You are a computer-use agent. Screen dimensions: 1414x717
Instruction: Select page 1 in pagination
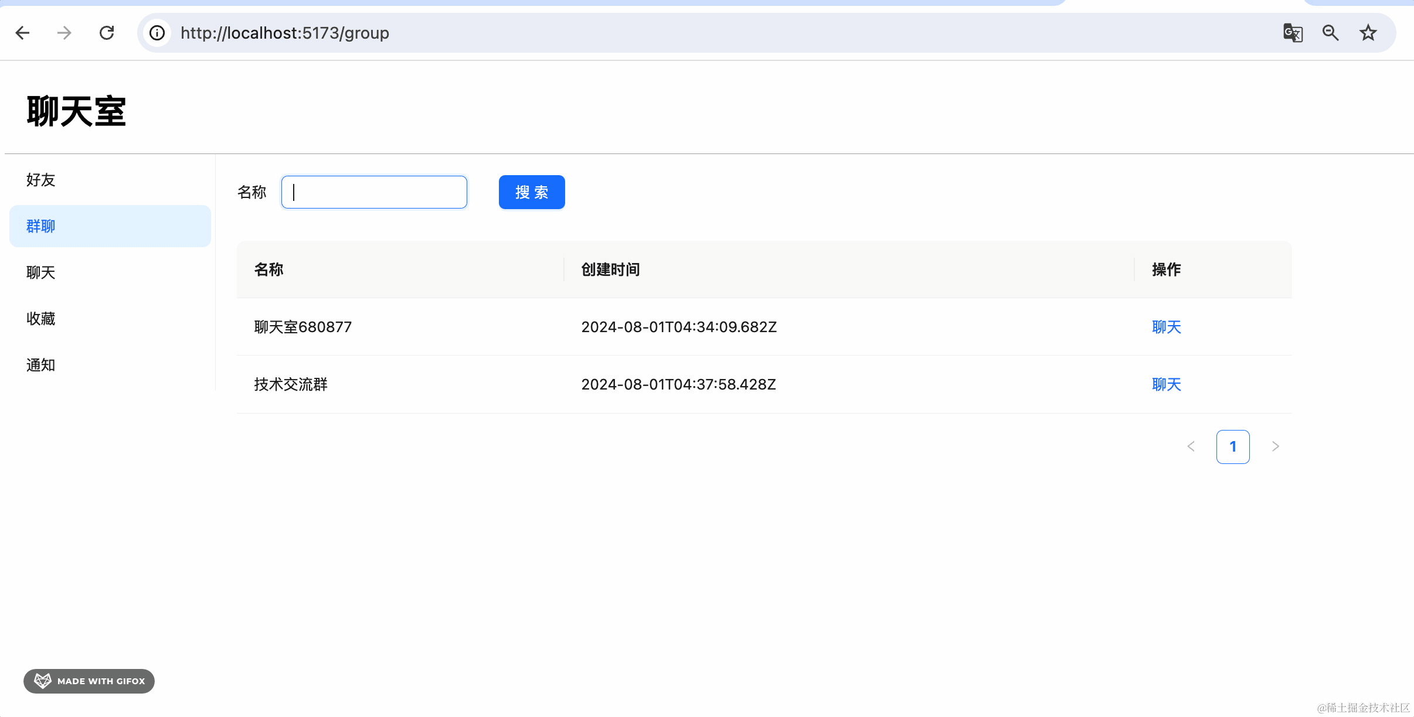coord(1233,446)
